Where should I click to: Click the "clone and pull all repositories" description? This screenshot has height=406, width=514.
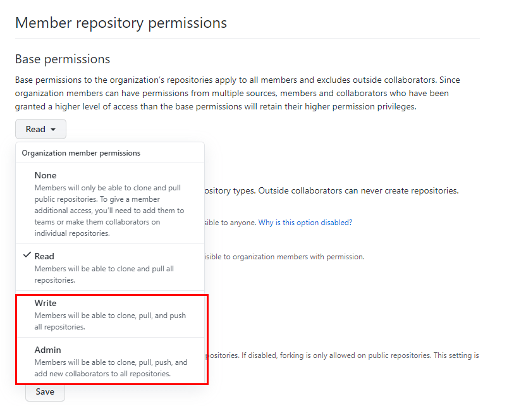coord(104,274)
